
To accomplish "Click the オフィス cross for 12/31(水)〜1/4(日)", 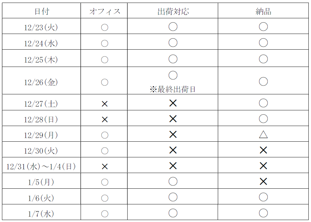I will coord(104,166).
